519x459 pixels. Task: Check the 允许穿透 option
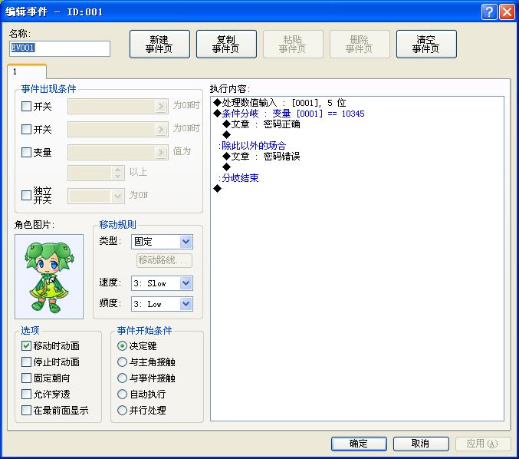tap(26, 395)
